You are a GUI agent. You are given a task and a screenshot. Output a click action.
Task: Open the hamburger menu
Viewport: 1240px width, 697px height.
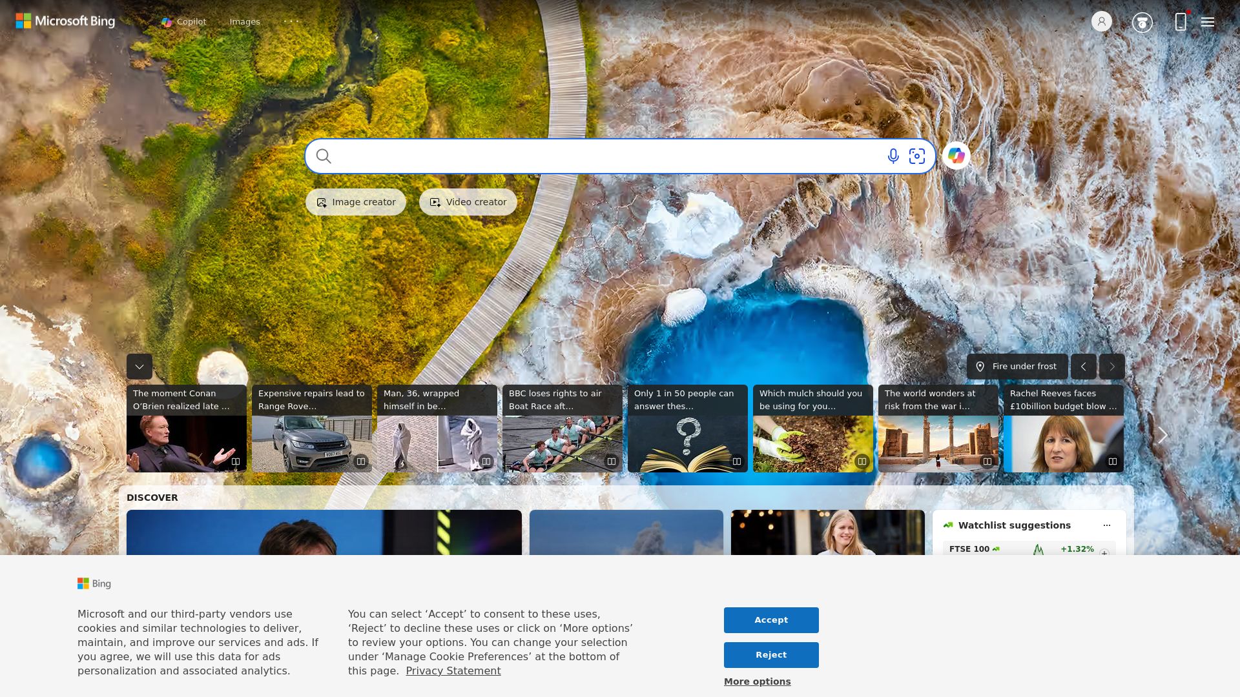click(x=1207, y=21)
